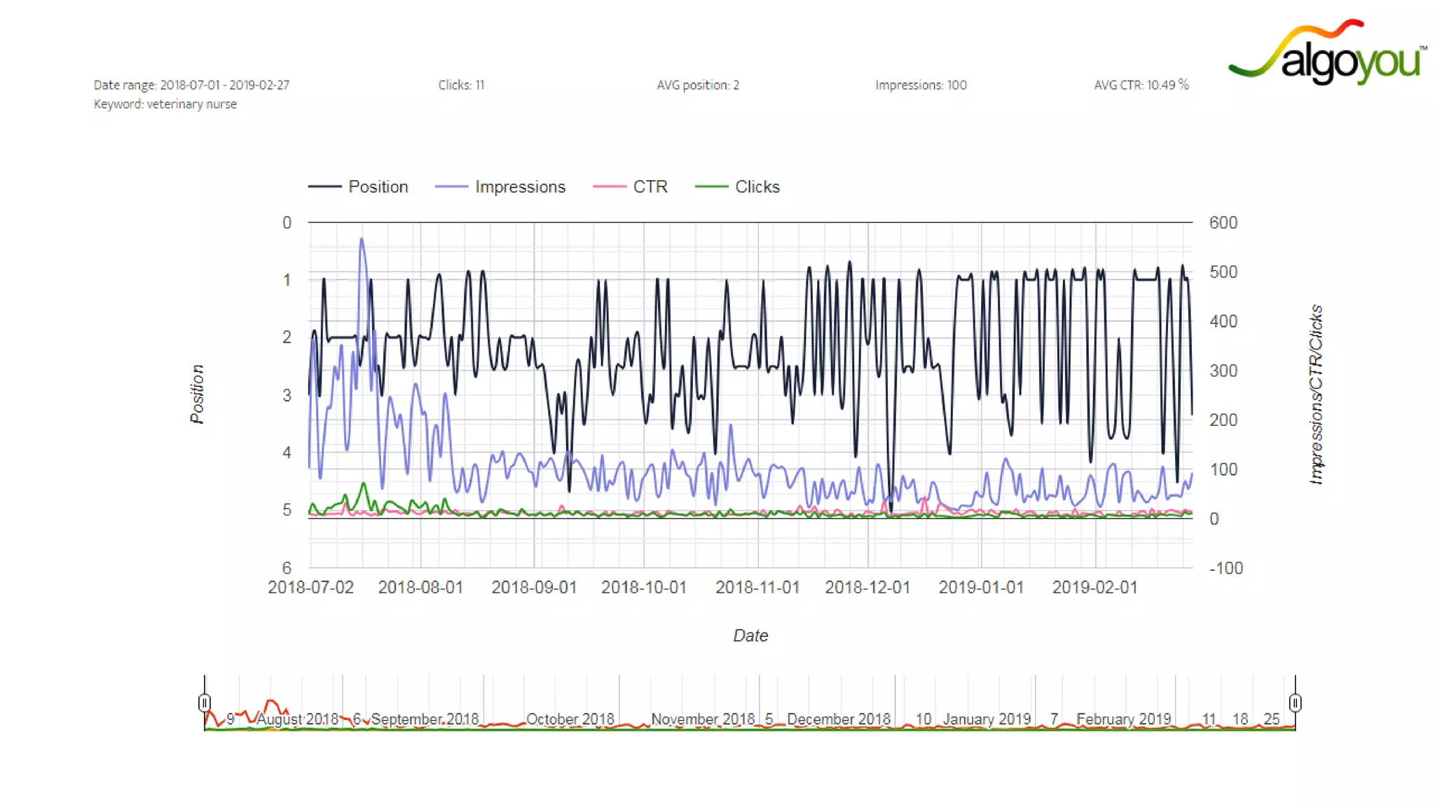The image size is (1435, 807).
Task: Click the Keyword veterinary nurse text
Action: (165, 104)
